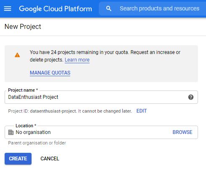Viewport: 206px width, 170px height.
Task: Open the MANAGE QUOTAS link
Action: (x=50, y=73)
